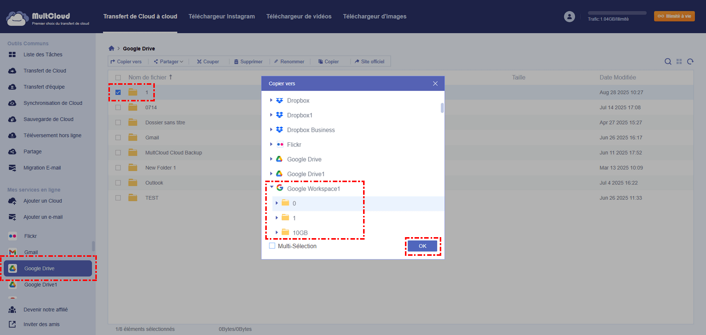
Task: Switch to Téléchargeur de vidéos tab
Action: (299, 17)
